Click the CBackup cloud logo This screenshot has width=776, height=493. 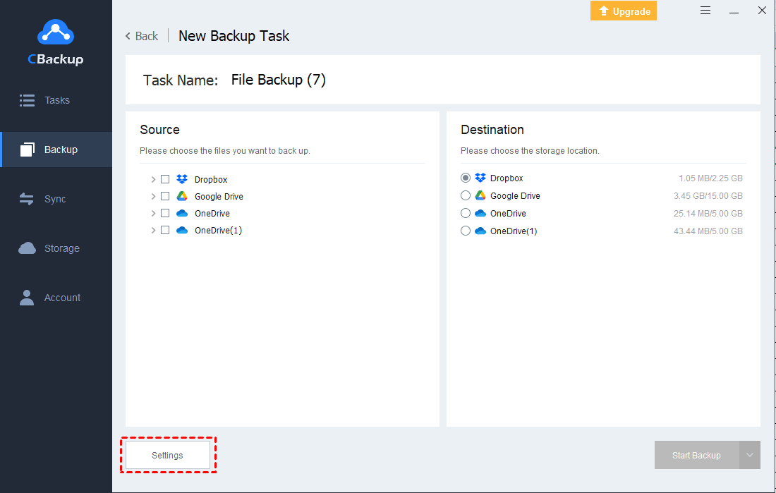tap(56, 32)
